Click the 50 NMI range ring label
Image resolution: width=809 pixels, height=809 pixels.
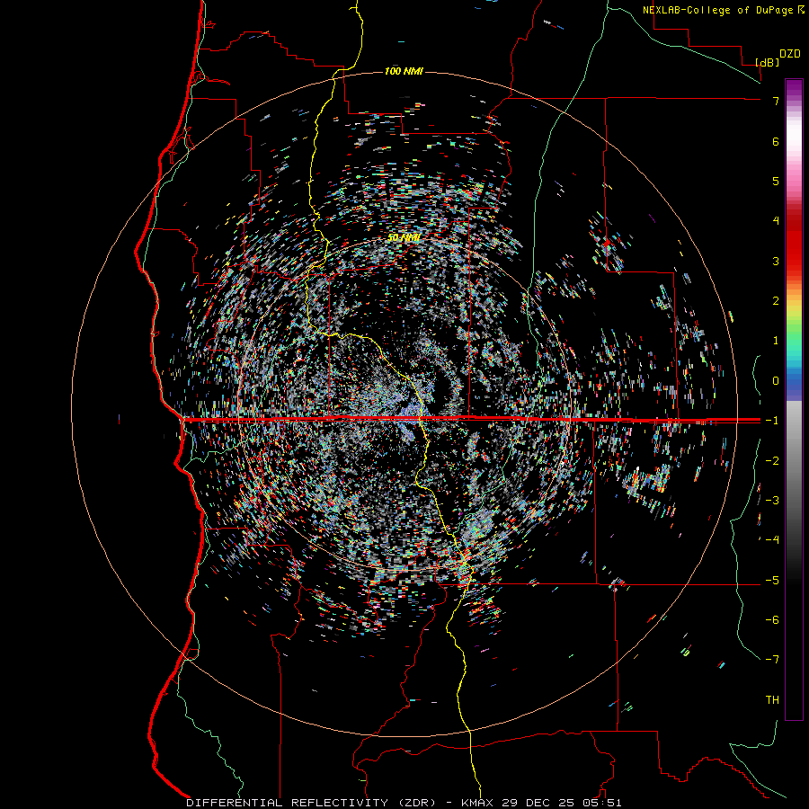[x=404, y=237]
